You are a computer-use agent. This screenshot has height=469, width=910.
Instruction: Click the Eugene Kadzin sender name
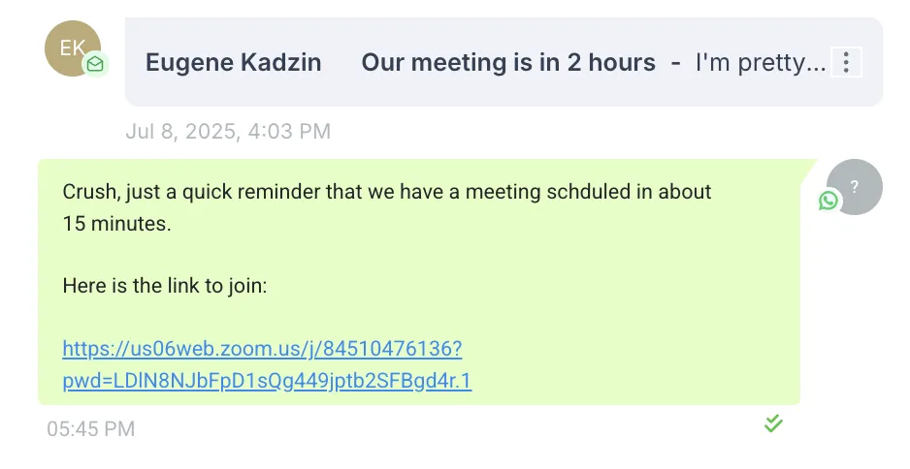(233, 62)
